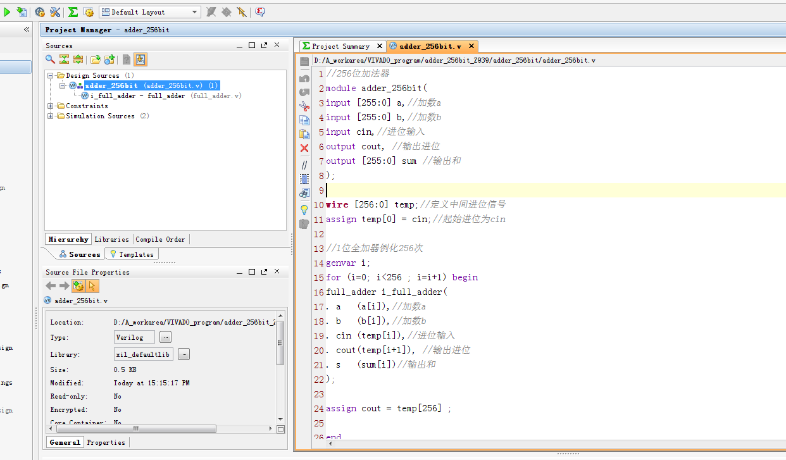Expand the Simulation Sources folder
Image resolution: width=786 pixels, height=460 pixels.
51,116
